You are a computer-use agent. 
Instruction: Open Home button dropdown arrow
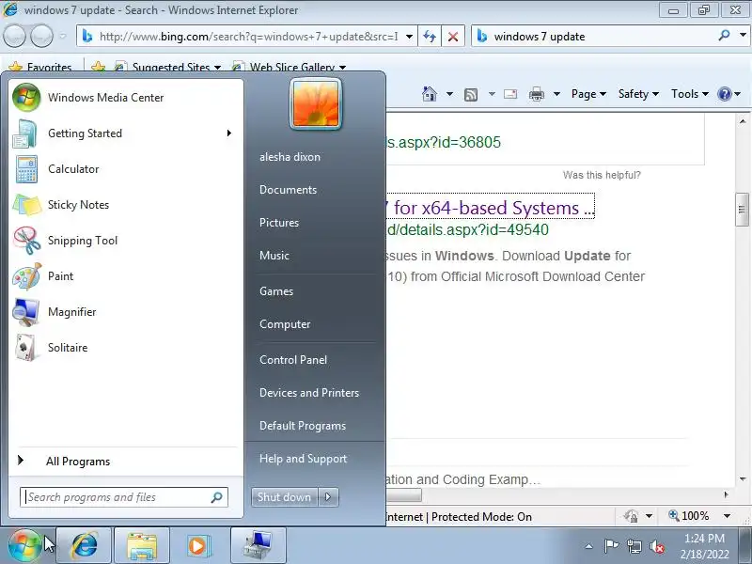tap(449, 94)
